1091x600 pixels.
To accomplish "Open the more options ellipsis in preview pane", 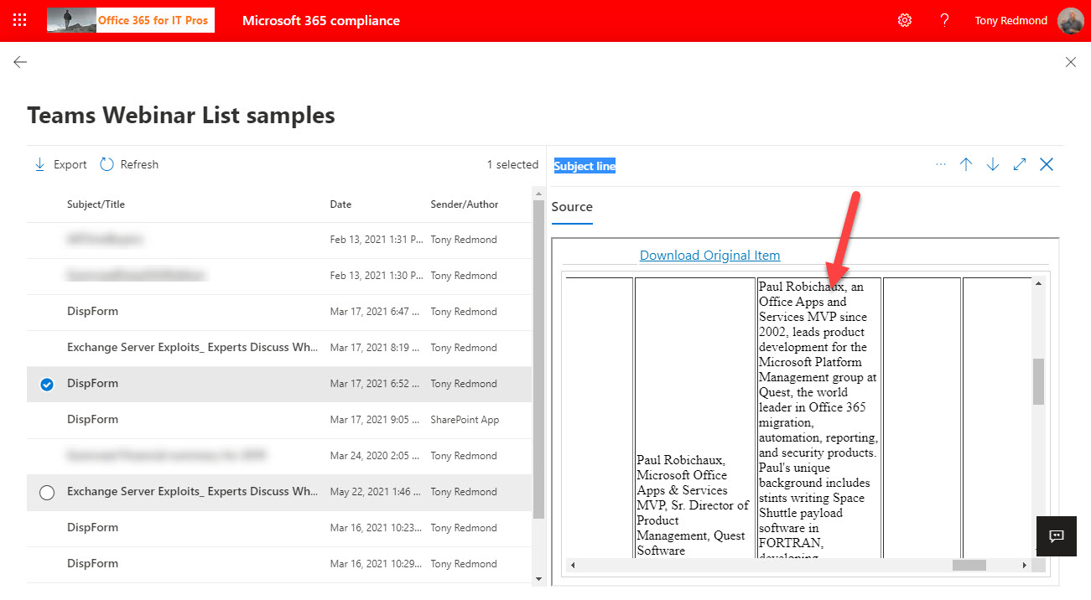I will [940, 164].
